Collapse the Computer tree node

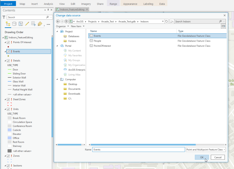57,80
